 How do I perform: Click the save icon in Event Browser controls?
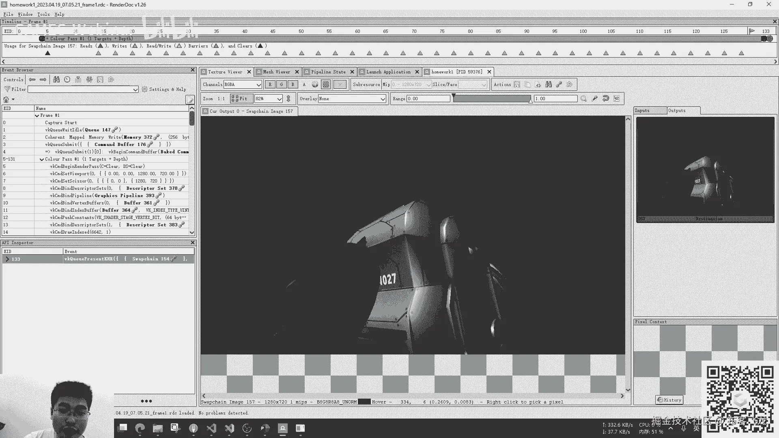coord(100,79)
